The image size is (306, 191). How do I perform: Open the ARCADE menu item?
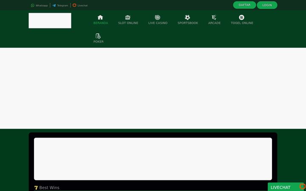coord(214,20)
